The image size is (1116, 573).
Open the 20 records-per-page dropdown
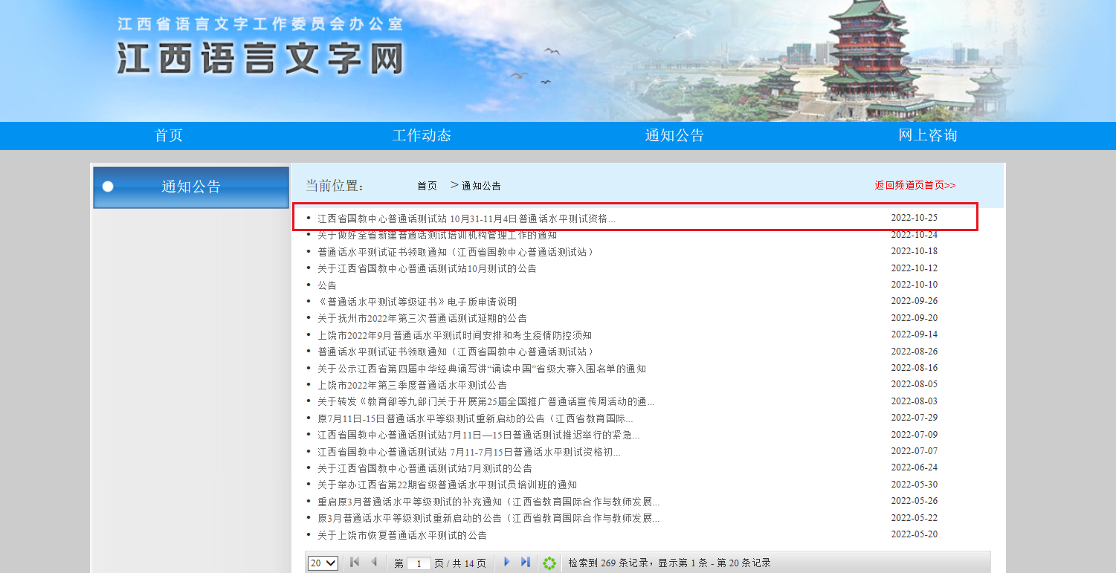(323, 563)
